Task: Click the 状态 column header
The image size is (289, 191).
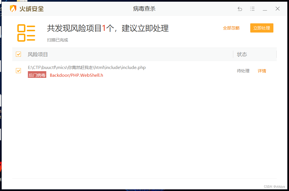Action: pos(242,54)
